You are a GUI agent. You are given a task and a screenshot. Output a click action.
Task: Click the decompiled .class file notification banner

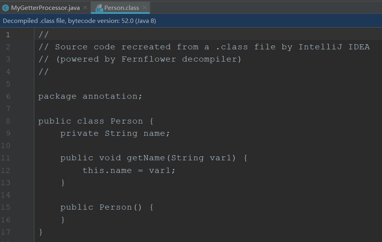coord(191,21)
